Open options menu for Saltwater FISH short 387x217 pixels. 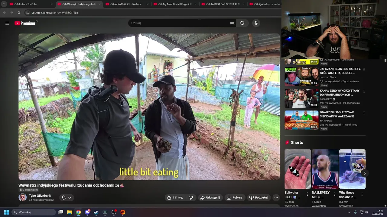click(307, 194)
